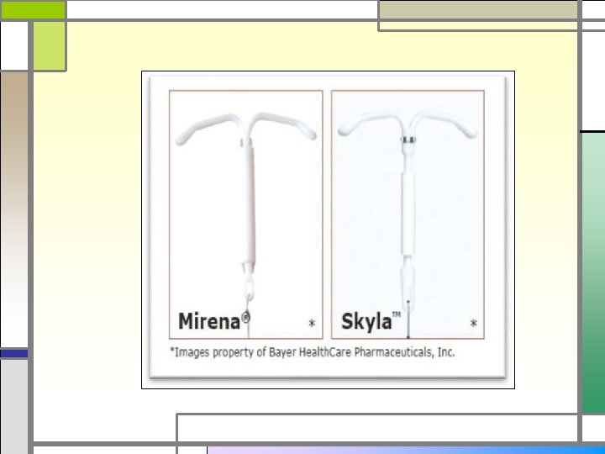
Task: Click the dark blue strip on the left
Action: [14, 353]
